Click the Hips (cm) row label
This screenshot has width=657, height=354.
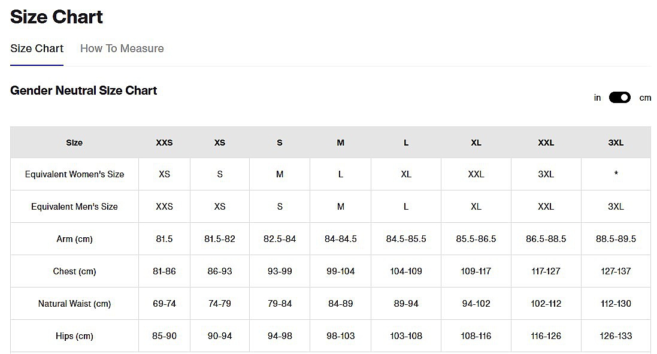(74, 336)
